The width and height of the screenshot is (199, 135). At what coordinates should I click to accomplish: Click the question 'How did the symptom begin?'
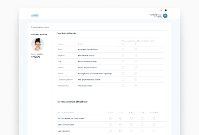coord(87,62)
